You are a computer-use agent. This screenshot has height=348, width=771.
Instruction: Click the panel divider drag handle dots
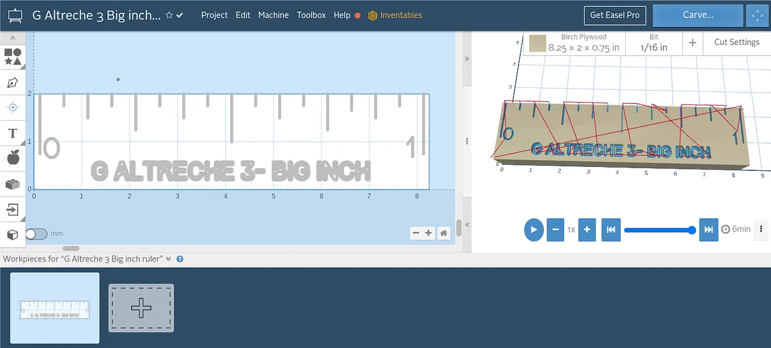coord(467,141)
